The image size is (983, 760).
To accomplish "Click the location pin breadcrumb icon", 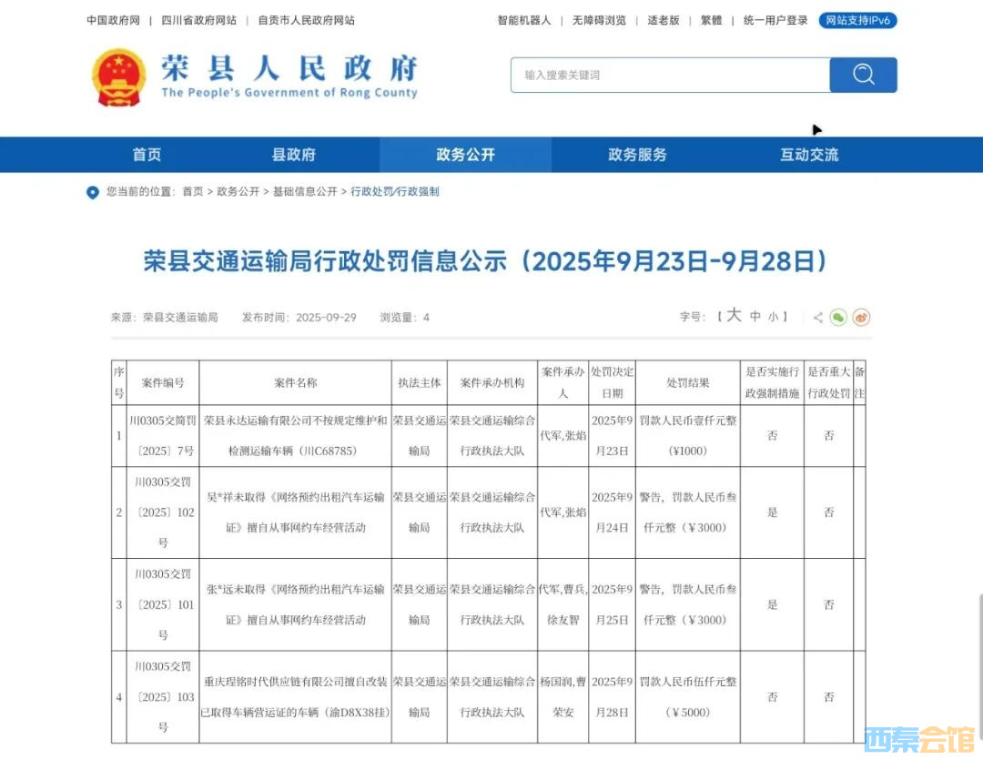I will 93,192.
